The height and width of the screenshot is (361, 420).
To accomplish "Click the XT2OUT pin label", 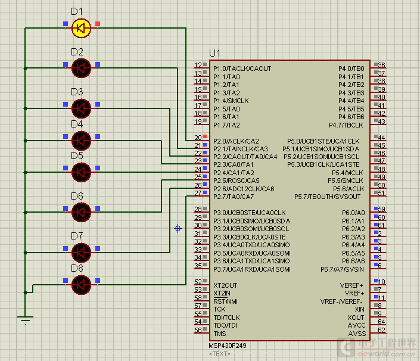I will (225, 285).
